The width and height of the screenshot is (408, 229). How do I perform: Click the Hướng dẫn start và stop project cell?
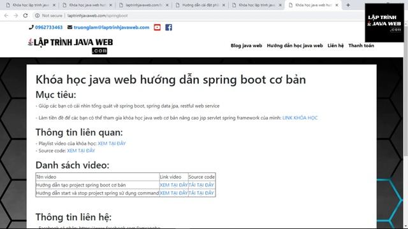(x=98, y=193)
